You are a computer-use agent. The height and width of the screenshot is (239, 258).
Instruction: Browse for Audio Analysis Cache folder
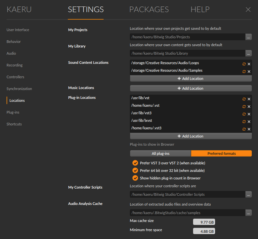pyautogui.click(x=249, y=213)
